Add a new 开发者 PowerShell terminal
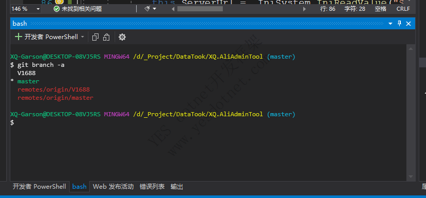 tap(46, 37)
